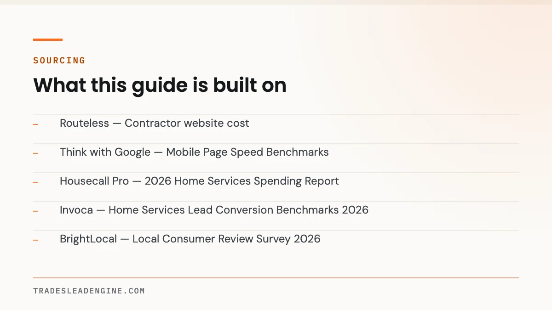Select 'Housecall Pro — 2026 Home Services Spending Report'

click(199, 181)
